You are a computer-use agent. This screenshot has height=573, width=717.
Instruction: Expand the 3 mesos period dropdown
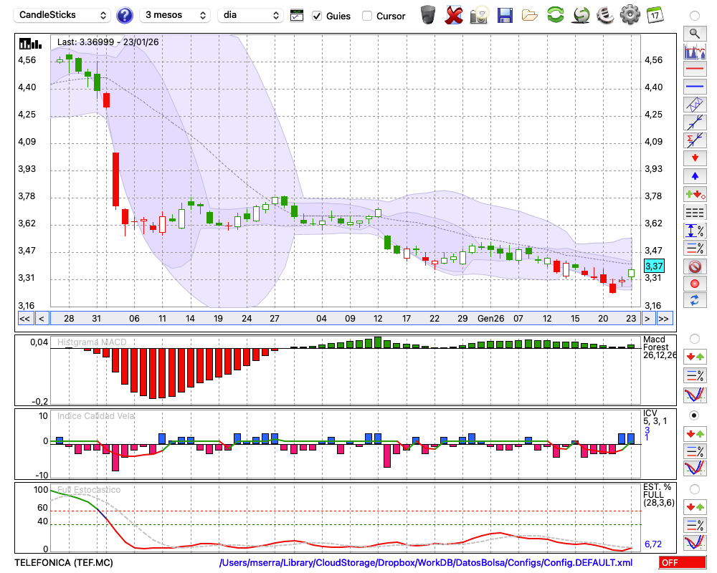[175, 15]
